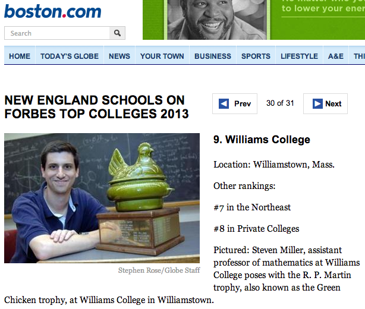The image size is (365, 309).
Task: Click the magnifying glass search icon
Action: pyautogui.click(x=117, y=33)
